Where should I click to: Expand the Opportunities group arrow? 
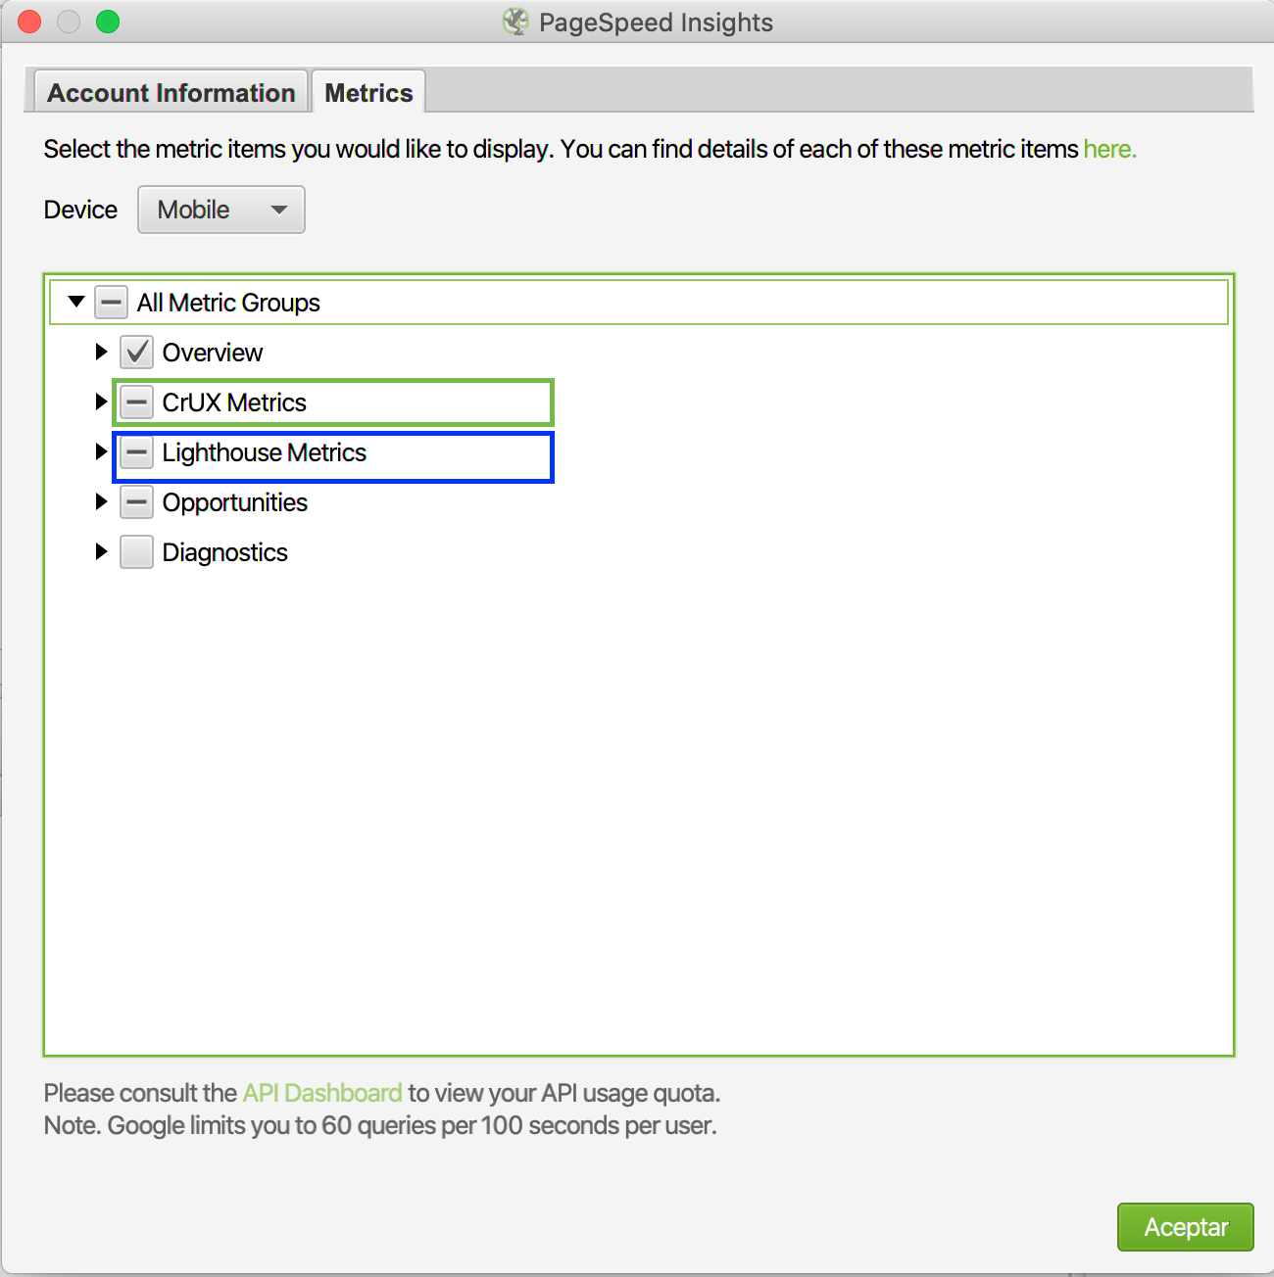point(101,501)
